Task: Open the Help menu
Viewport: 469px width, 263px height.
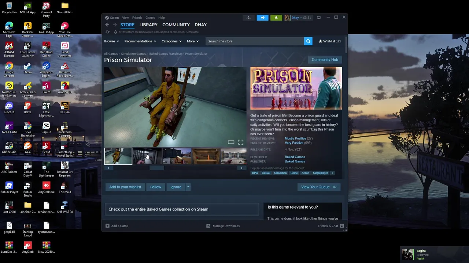Action: click(162, 18)
